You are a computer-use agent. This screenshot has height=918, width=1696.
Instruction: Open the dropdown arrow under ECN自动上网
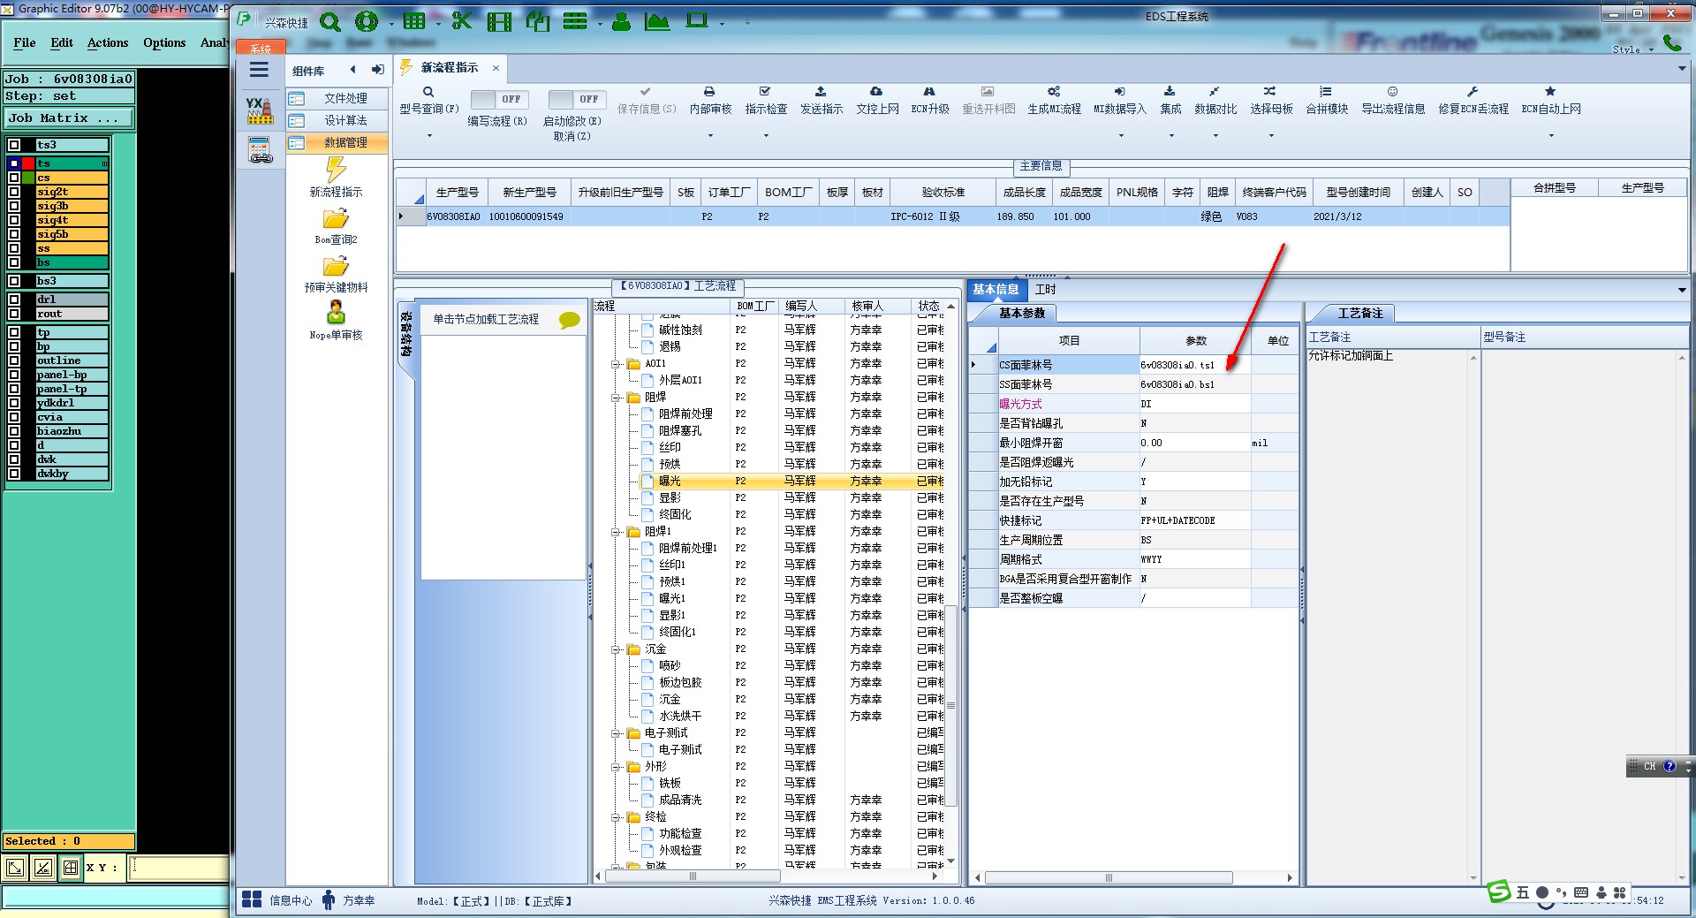(1551, 136)
